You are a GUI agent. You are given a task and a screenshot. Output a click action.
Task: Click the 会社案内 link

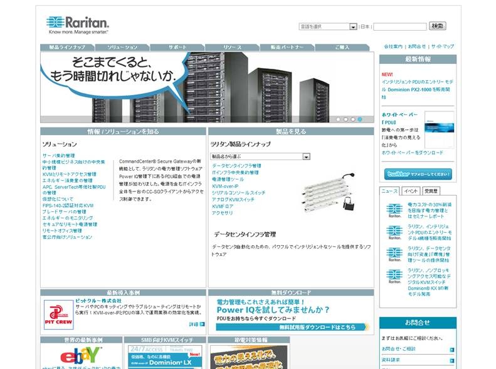pyautogui.click(x=393, y=46)
